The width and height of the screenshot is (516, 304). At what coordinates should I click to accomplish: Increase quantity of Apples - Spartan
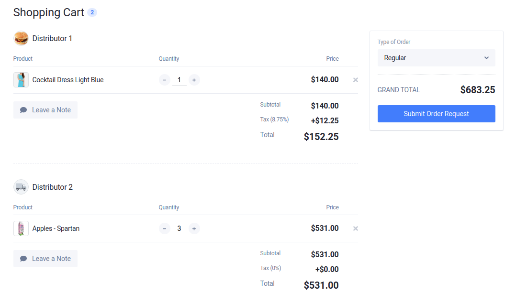coord(194,228)
